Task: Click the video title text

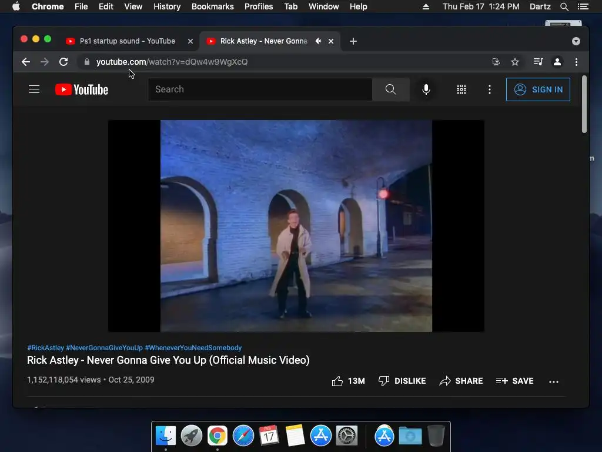Action: [168, 360]
